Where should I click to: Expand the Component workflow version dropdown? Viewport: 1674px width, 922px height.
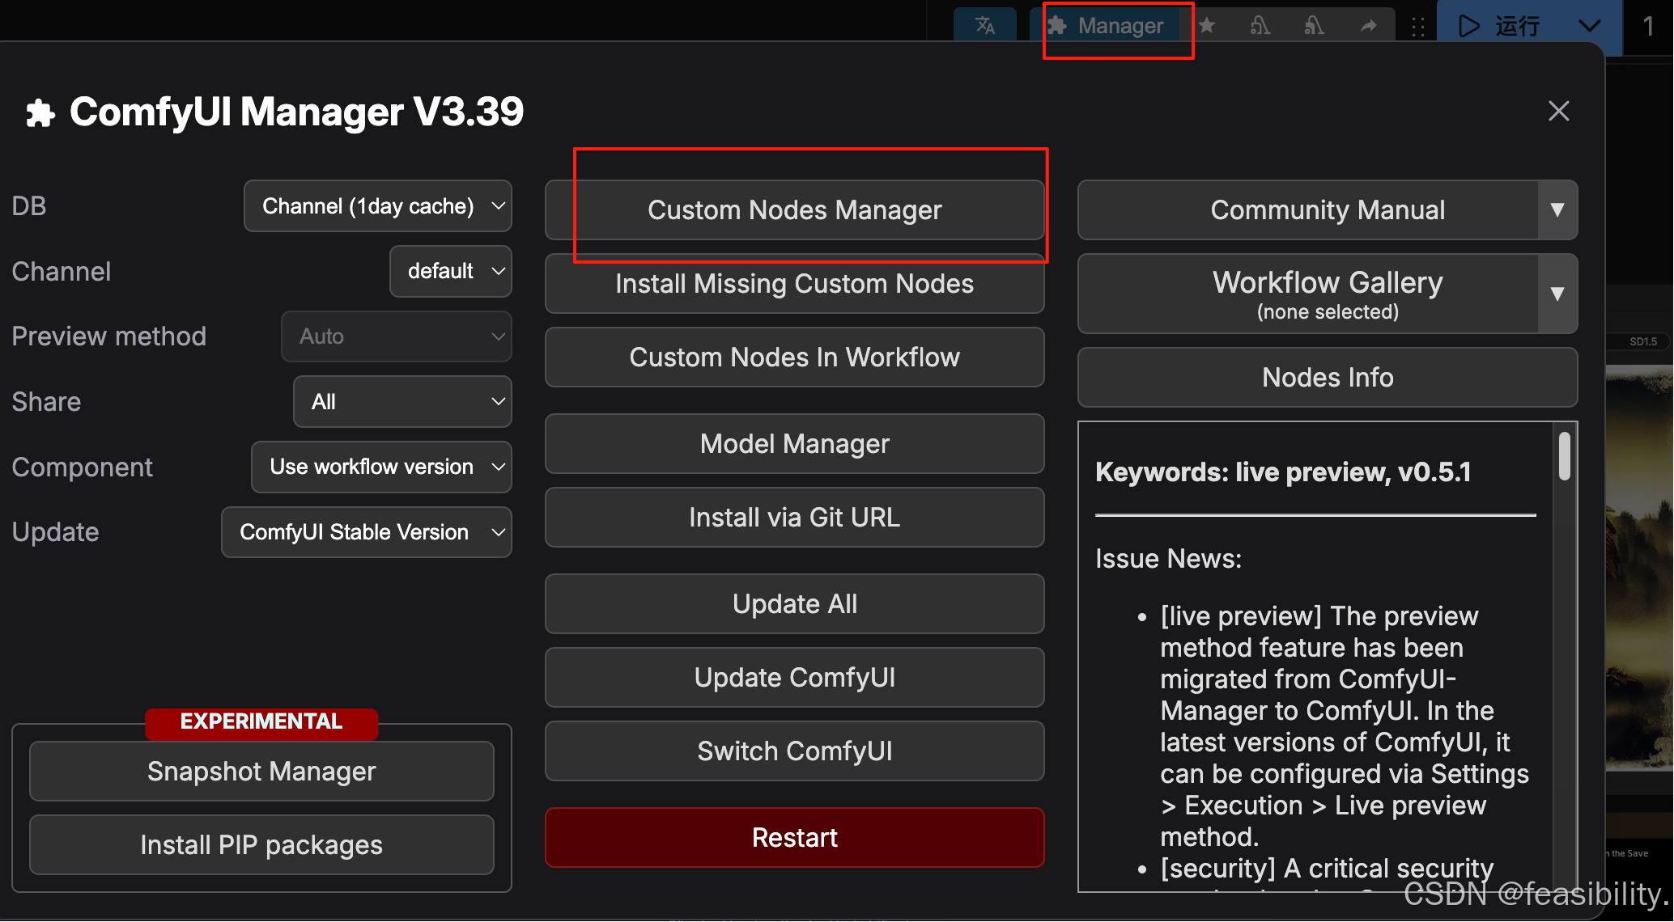click(x=381, y=467)
